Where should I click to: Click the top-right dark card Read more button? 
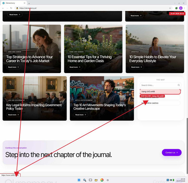[136, 15]
